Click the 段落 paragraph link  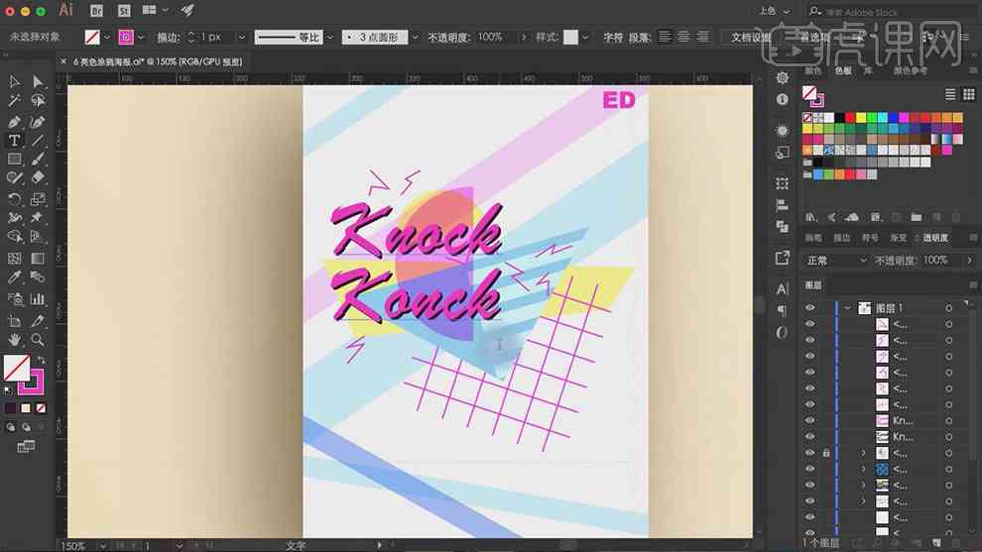[x=639, y=38]
